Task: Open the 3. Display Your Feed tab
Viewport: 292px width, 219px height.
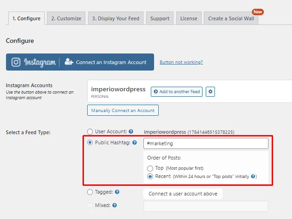Action: click(x=116, y=18)
